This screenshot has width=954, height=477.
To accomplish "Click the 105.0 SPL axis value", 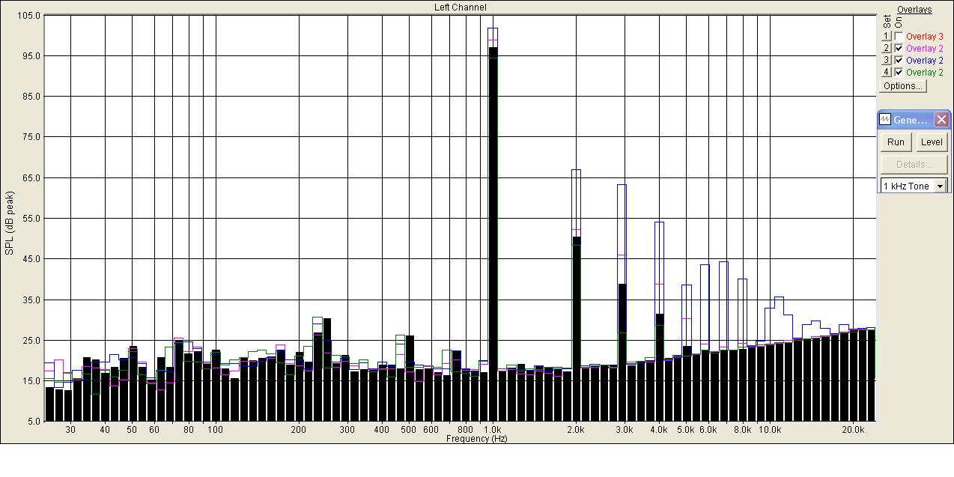I will point(28,16).
